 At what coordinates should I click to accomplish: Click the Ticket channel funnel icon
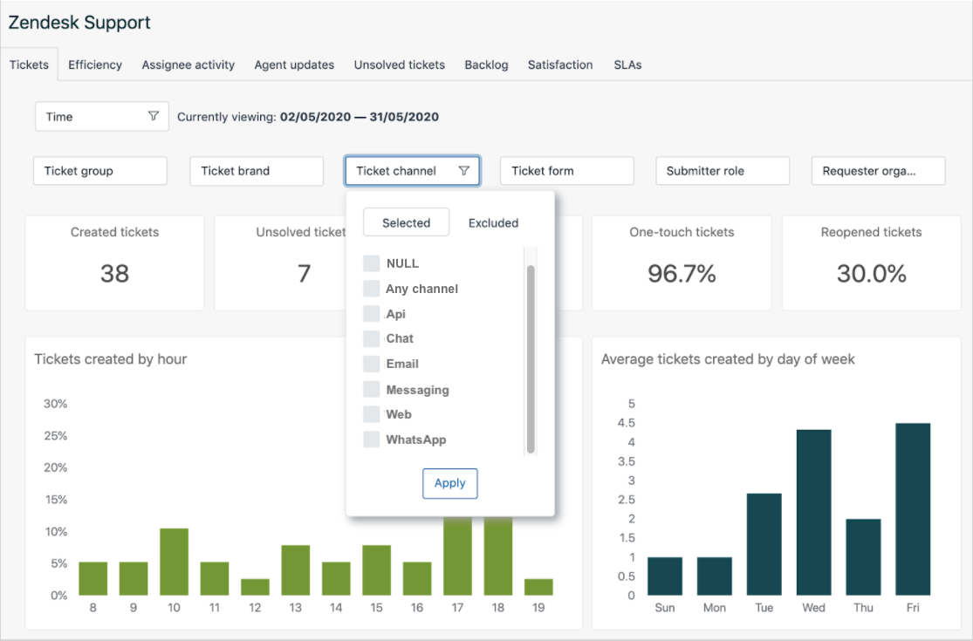tap(463, 171)
